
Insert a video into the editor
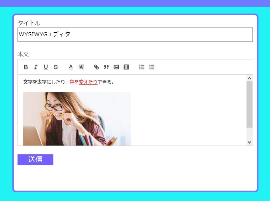point(126,67)
